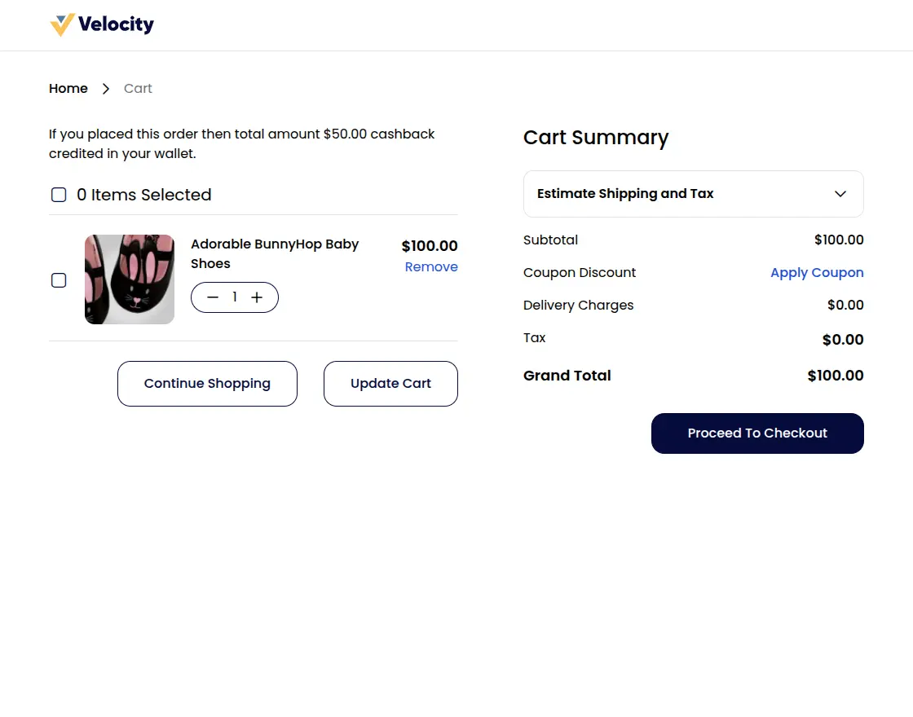Expand the Estimate Shipping and Tax section
The image size is (913, 717).
[x=693, y=194]
